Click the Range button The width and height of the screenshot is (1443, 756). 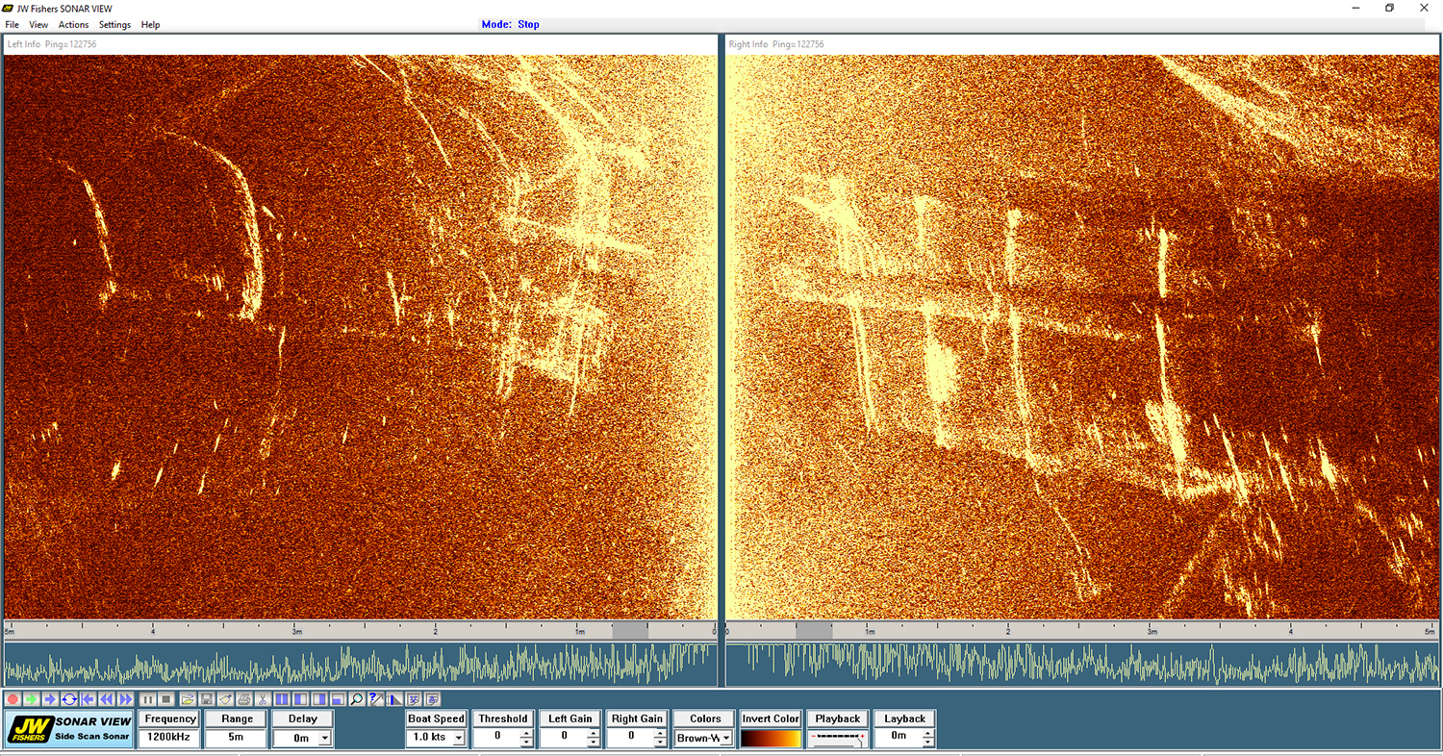pyautogui.click(x=237, y=718)
